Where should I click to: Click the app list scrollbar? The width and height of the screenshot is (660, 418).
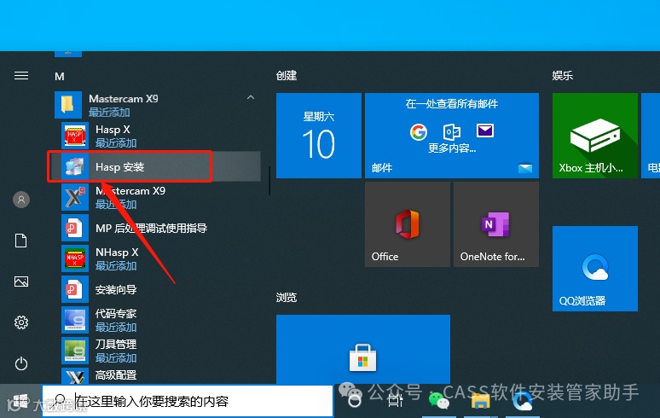click(269, 181)
